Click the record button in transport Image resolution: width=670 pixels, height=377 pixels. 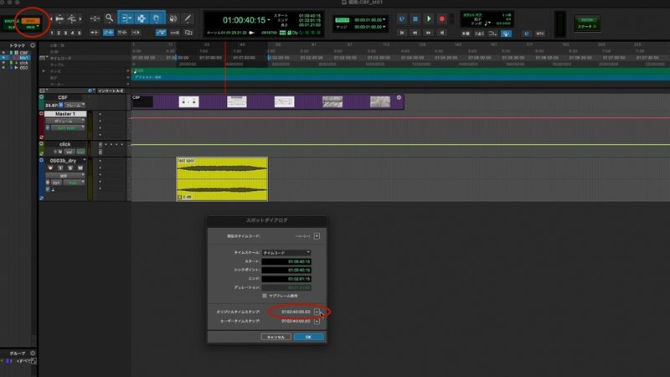pos(442,18)
